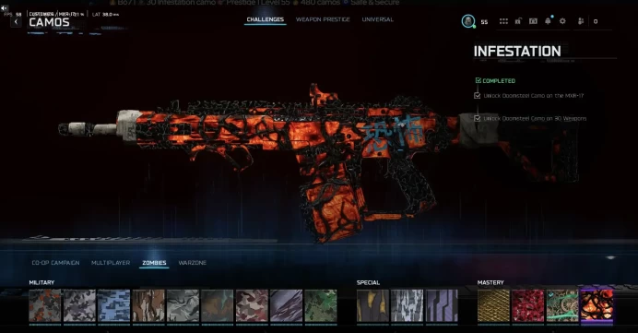
Task: Select the dark olive-teal Military camo
Action: (218, 306)
